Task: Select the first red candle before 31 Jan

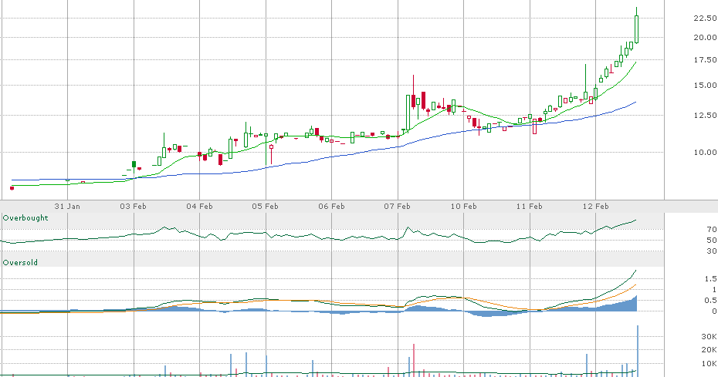Action: pos(12,188)
